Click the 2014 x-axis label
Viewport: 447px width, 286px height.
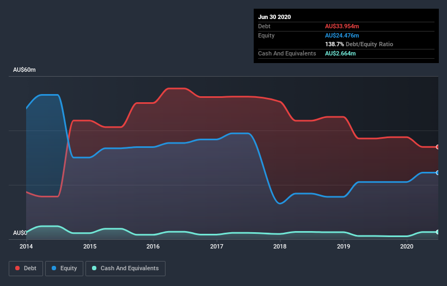(x=26, y=246)
